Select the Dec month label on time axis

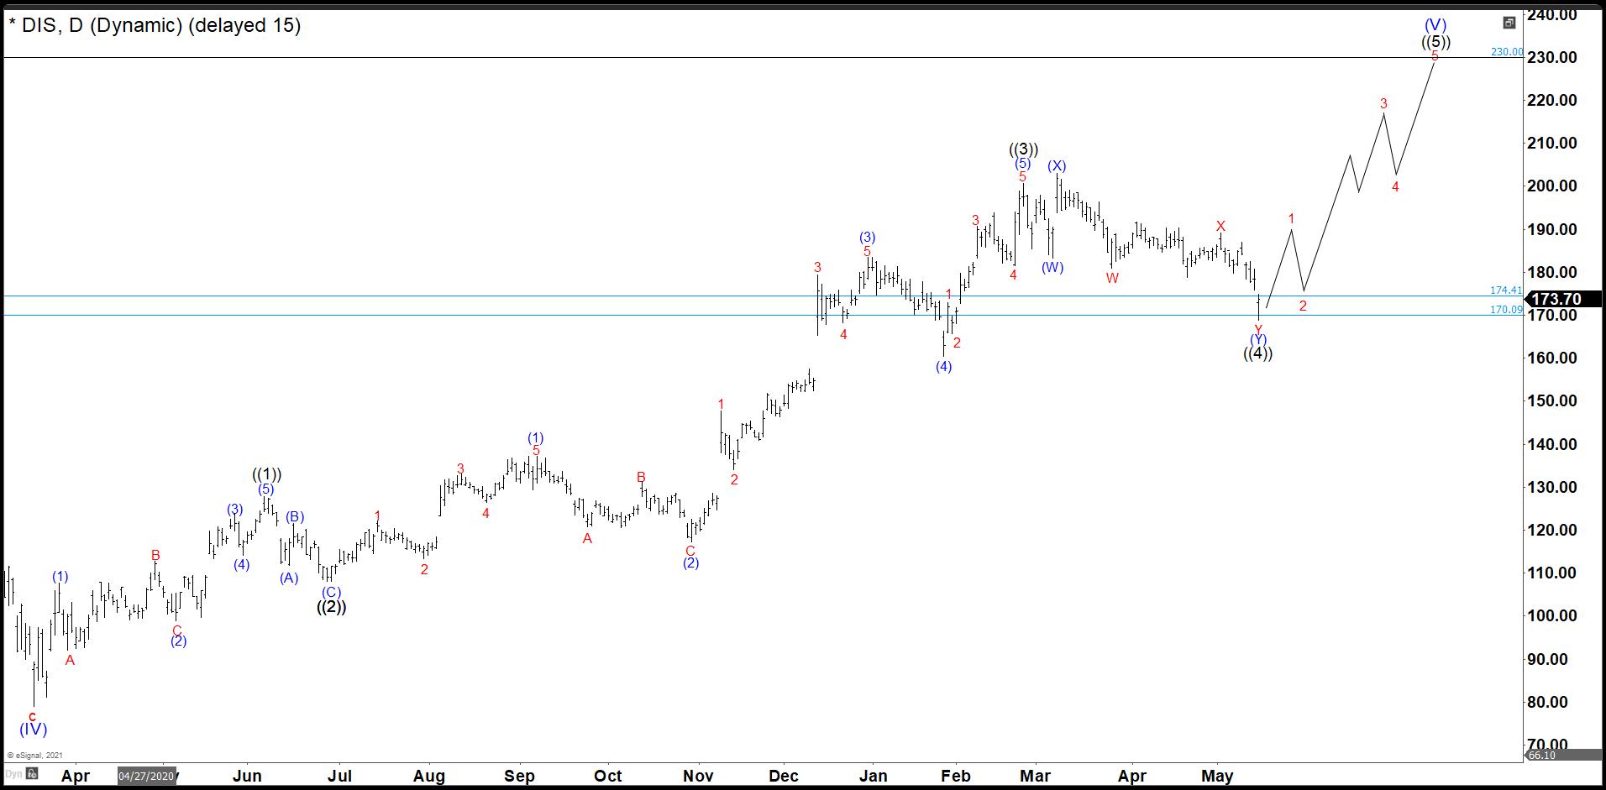pos(783,777)
